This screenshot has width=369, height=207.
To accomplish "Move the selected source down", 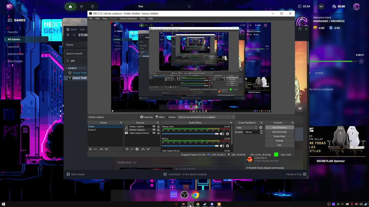I will click(x=148, y=149).
